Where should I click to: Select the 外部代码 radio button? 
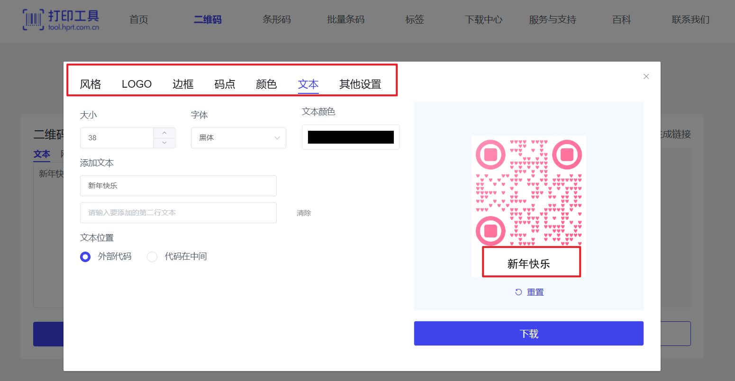(85, 257)
